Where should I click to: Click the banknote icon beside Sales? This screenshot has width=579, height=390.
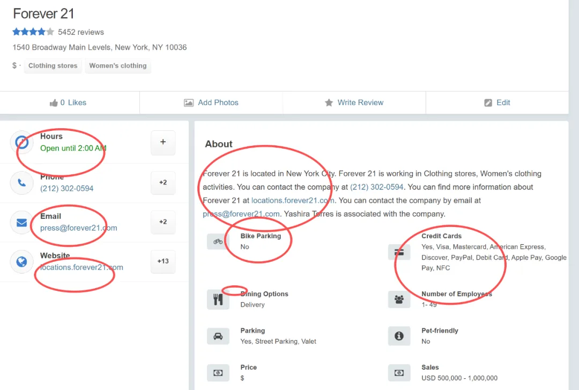point(399,373)
